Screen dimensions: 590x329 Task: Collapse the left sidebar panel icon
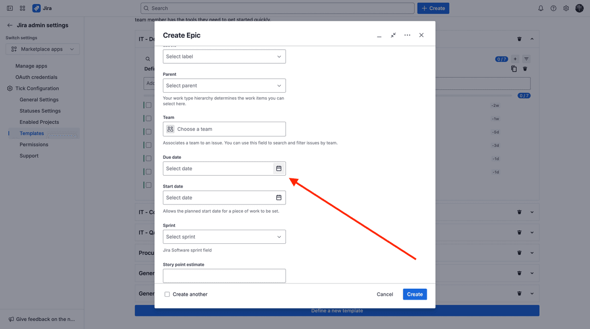9,8
